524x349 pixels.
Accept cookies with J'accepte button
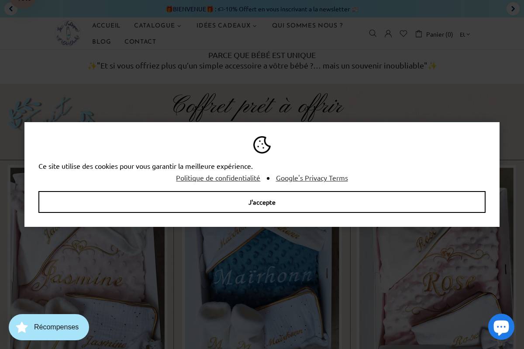[262, 202]
